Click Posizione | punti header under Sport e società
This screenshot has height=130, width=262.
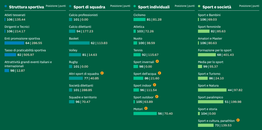(x=249, y=6)
